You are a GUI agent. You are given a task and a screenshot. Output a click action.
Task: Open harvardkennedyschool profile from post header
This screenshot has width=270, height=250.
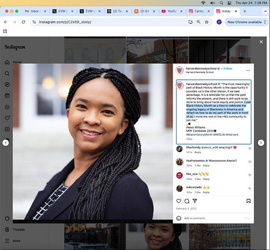pyautogui.click(x=201, y=68)
